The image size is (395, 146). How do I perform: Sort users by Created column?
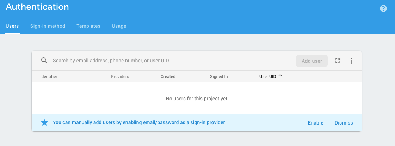[x=168, y=77]
